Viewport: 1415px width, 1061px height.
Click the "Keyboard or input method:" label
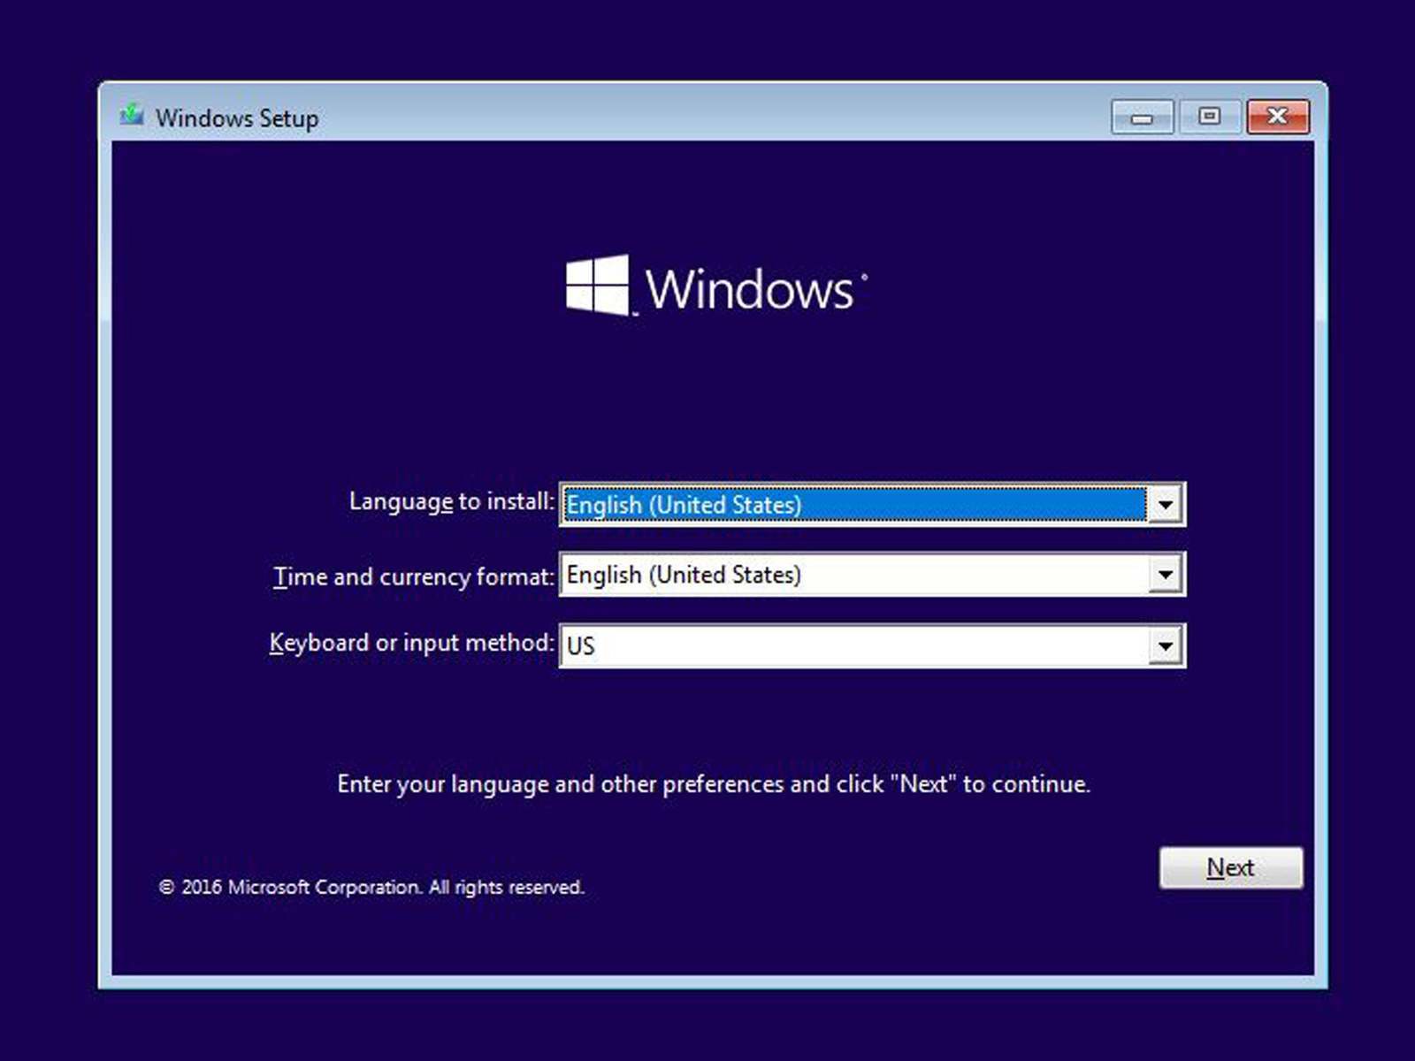point(411,643)
